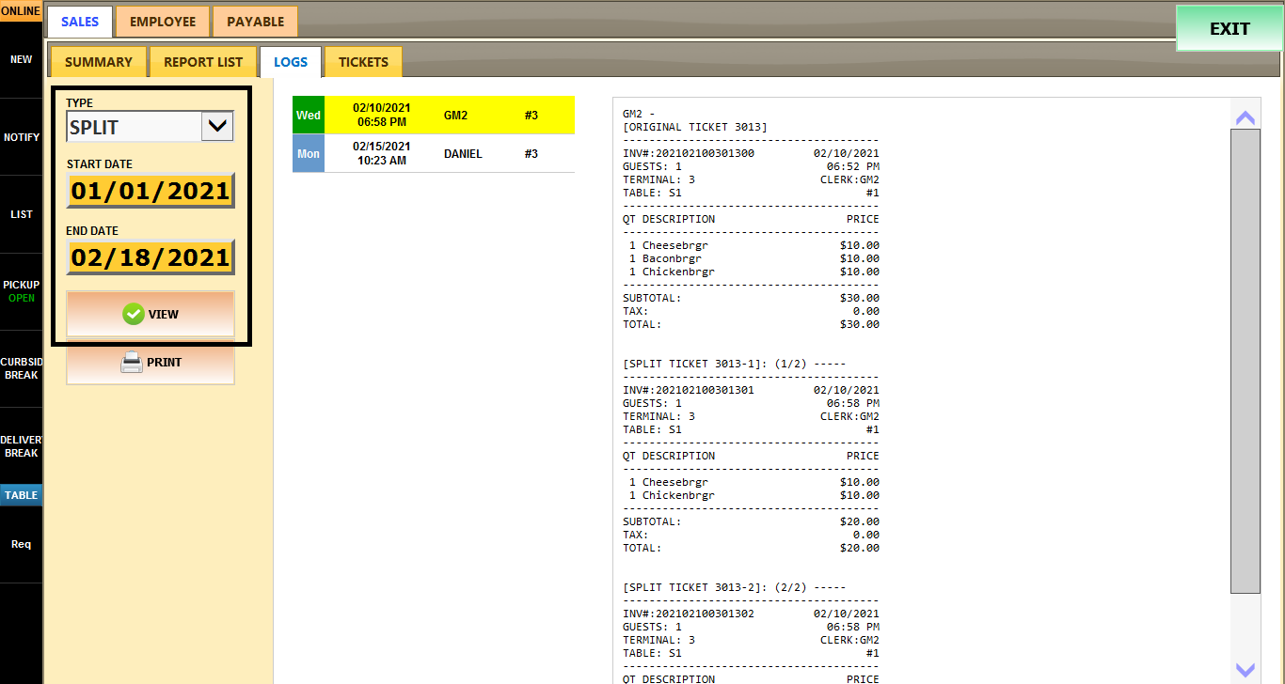
Task: Open the REPORT LIST tab
Action: (203, 62)
